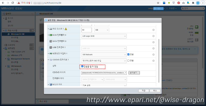Expand the network adapter 1 row
This screenshot has height=106, width=206.
48,54
